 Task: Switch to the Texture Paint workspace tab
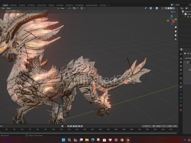pyautogui.click(x=41, y=5)
